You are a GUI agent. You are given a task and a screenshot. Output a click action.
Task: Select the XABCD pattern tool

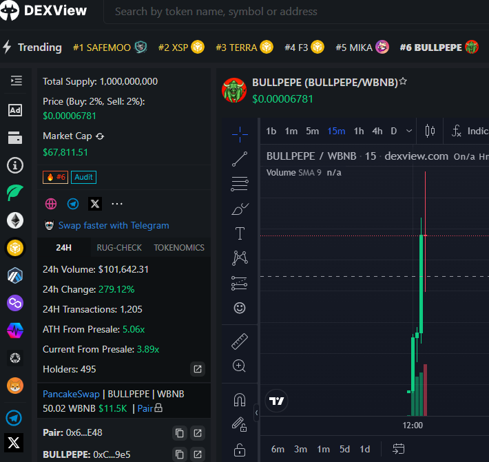click(240, 258)
